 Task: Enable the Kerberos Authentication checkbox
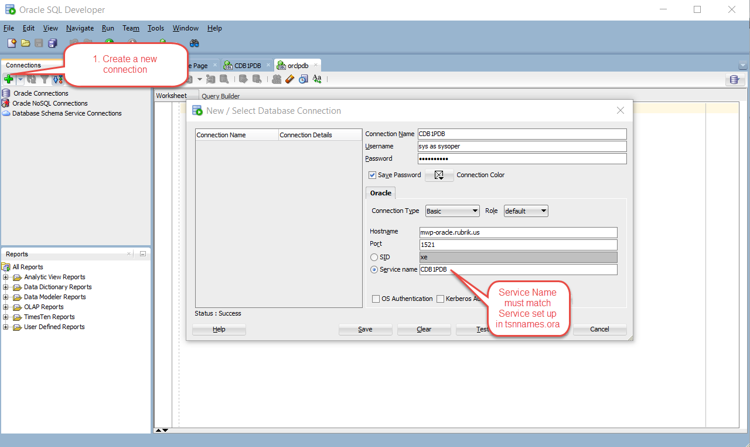coord(440,299)
